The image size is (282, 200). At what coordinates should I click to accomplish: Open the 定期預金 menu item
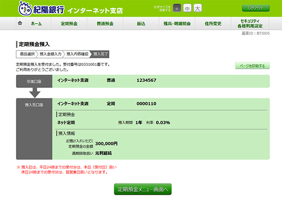(69, 23)
